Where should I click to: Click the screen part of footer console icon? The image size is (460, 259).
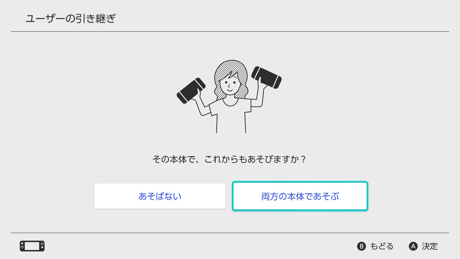point(32,246)
